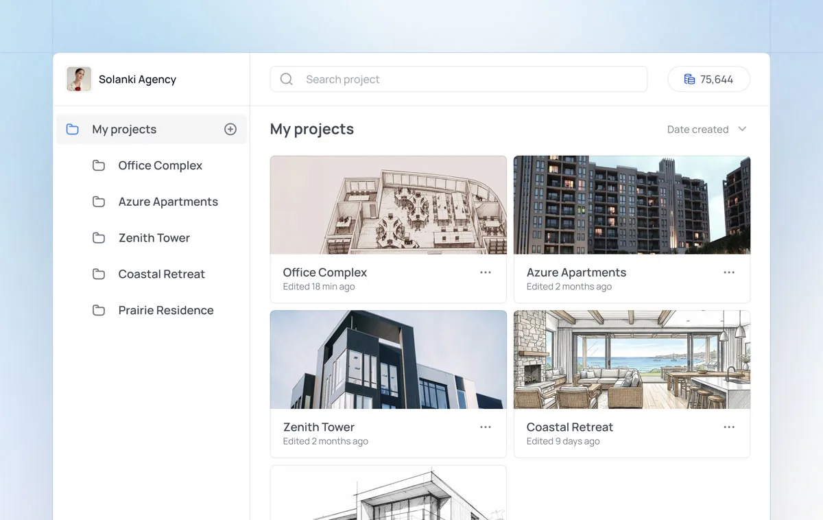The height and width of the screenshot is (520, 823).
Task: Open the Solanki Agency profile avatar
Action: pyautogui.click(x=79, y=79)
